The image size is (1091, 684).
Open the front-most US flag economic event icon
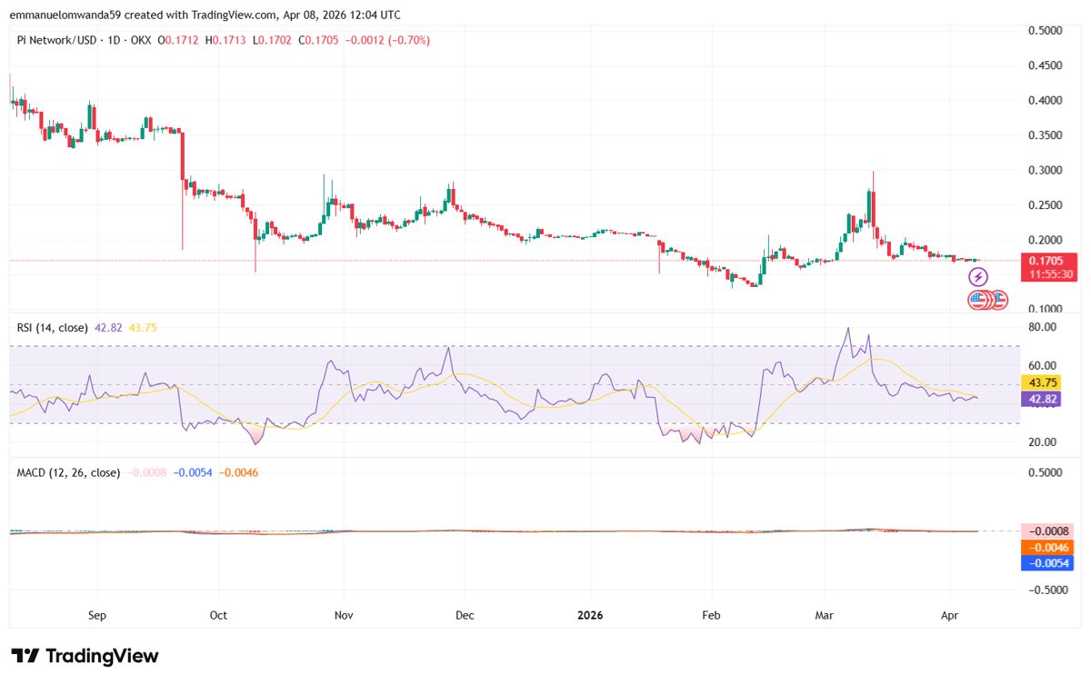[x=978, y=299]
